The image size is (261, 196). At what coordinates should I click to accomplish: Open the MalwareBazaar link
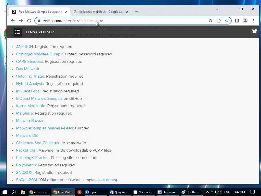(30, 121)
